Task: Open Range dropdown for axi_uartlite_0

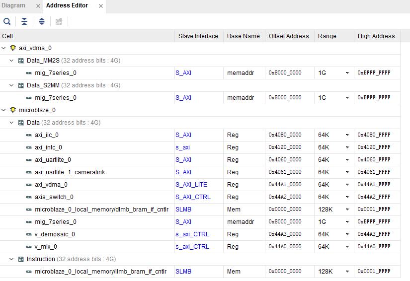Action: click(347, 160)
